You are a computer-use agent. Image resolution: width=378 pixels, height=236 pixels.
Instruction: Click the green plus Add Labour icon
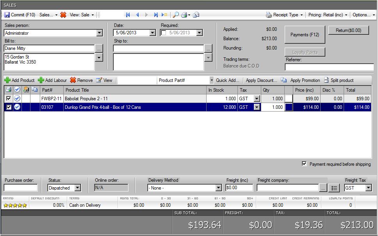click(x=41, y=80)
